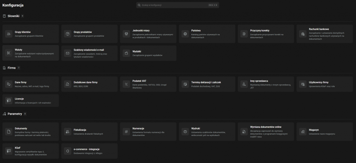The width and height of the screenshot is (356, 163).
Task: Click the Podatek VAT percent icon
Action: (x=126, y=84)
